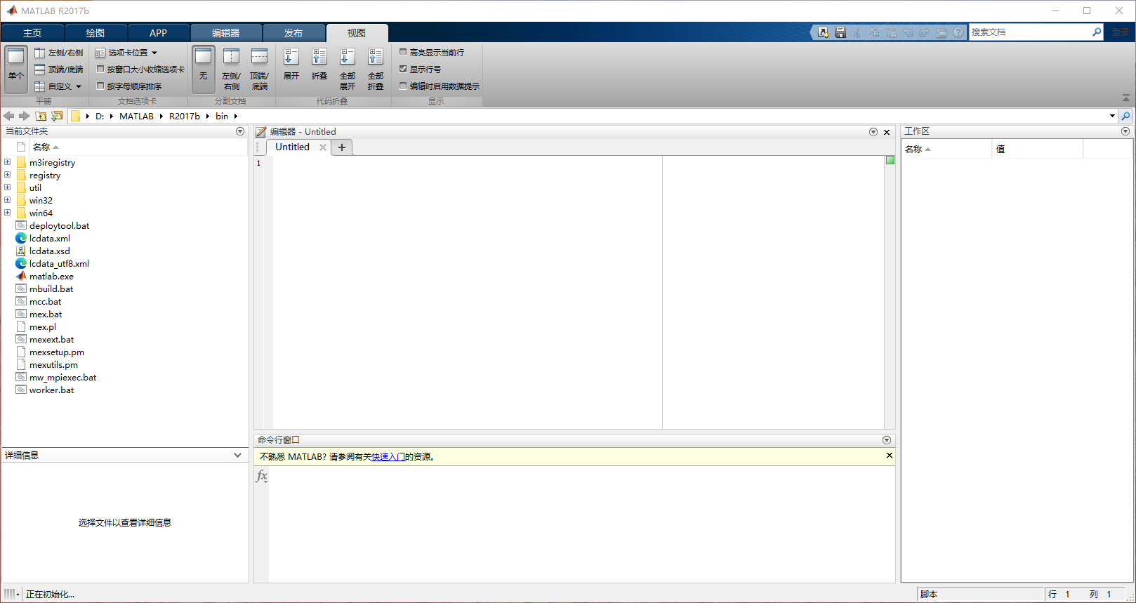Close the Untitled tab with its x
Screen dimensions: 1136x603
[x=323, y=147]
